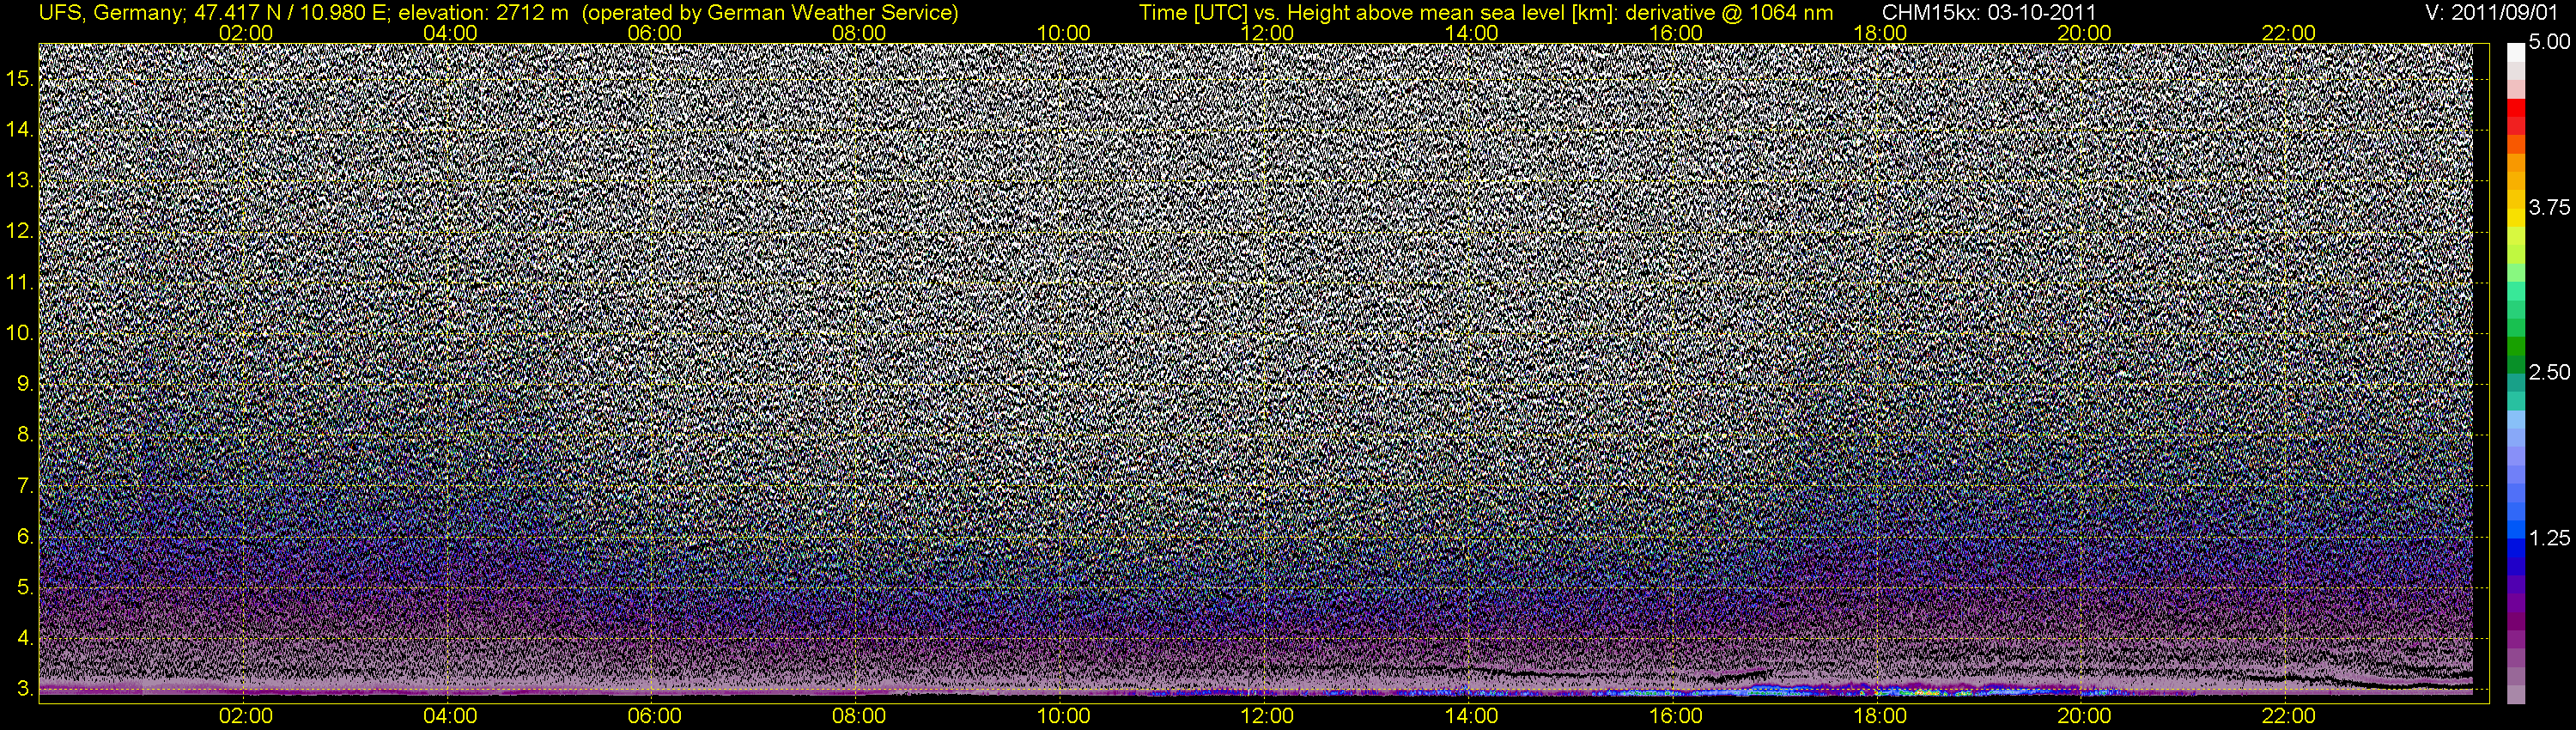2576x730 pixels.
Task: Click the '16:00' label on the lower time axis
Action: click(x=1676, y=716)
